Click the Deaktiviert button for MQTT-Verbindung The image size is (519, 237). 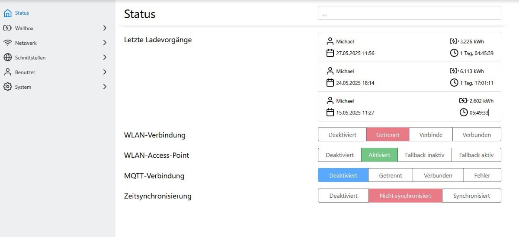[343, 175]
